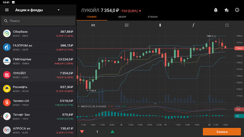
Task: Change the H1 timeframe selector
Action: 93,25
